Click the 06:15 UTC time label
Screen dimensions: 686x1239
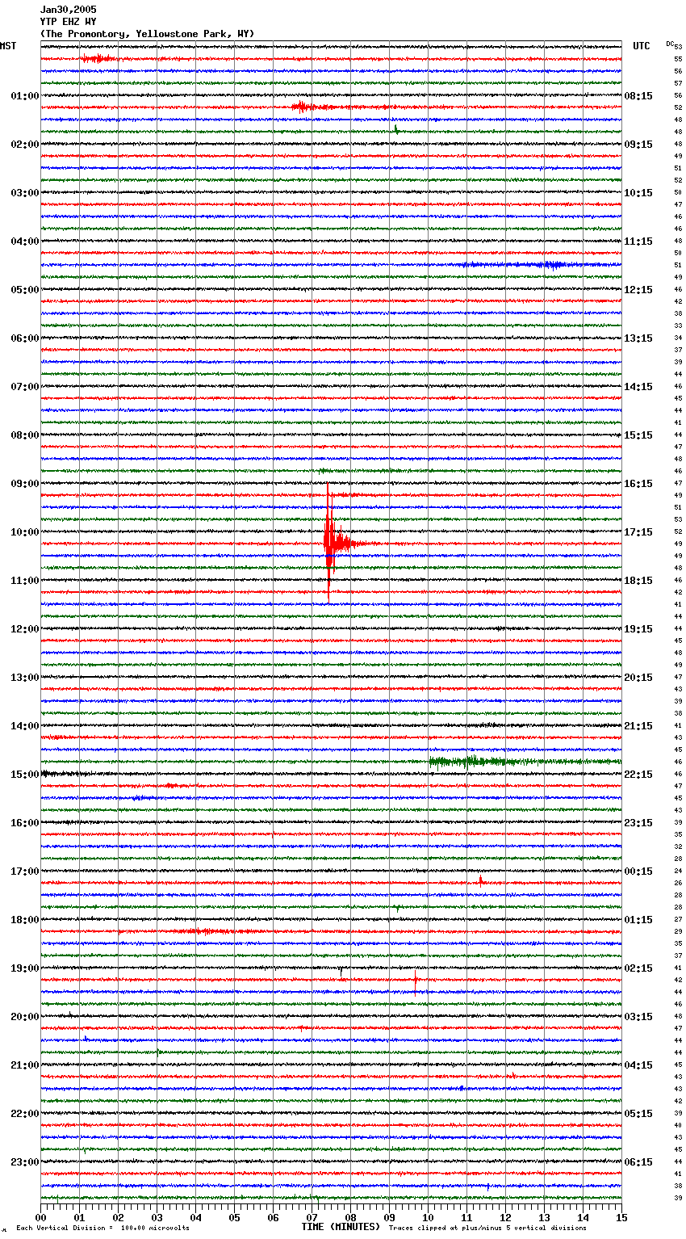[x=638, y=1162]
